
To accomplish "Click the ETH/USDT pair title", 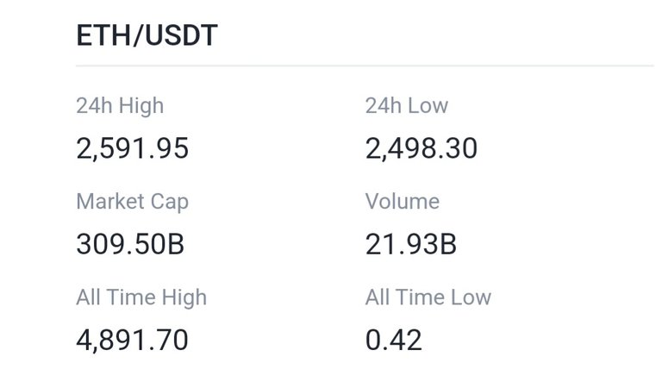I will (147, 35).
